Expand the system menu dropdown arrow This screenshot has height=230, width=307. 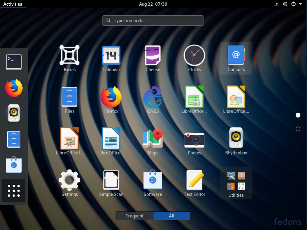(300, 4)
